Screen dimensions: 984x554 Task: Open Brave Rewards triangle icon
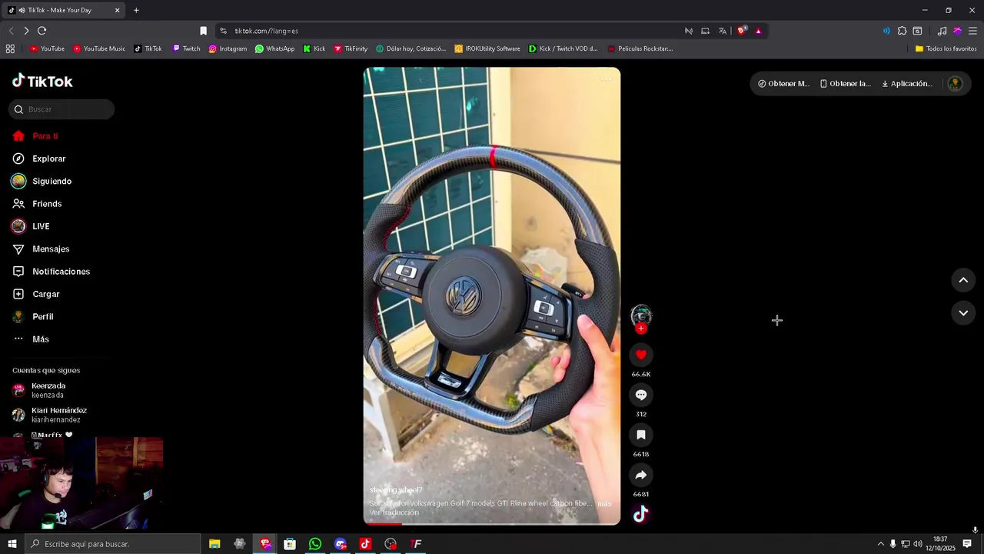[758, 31]
